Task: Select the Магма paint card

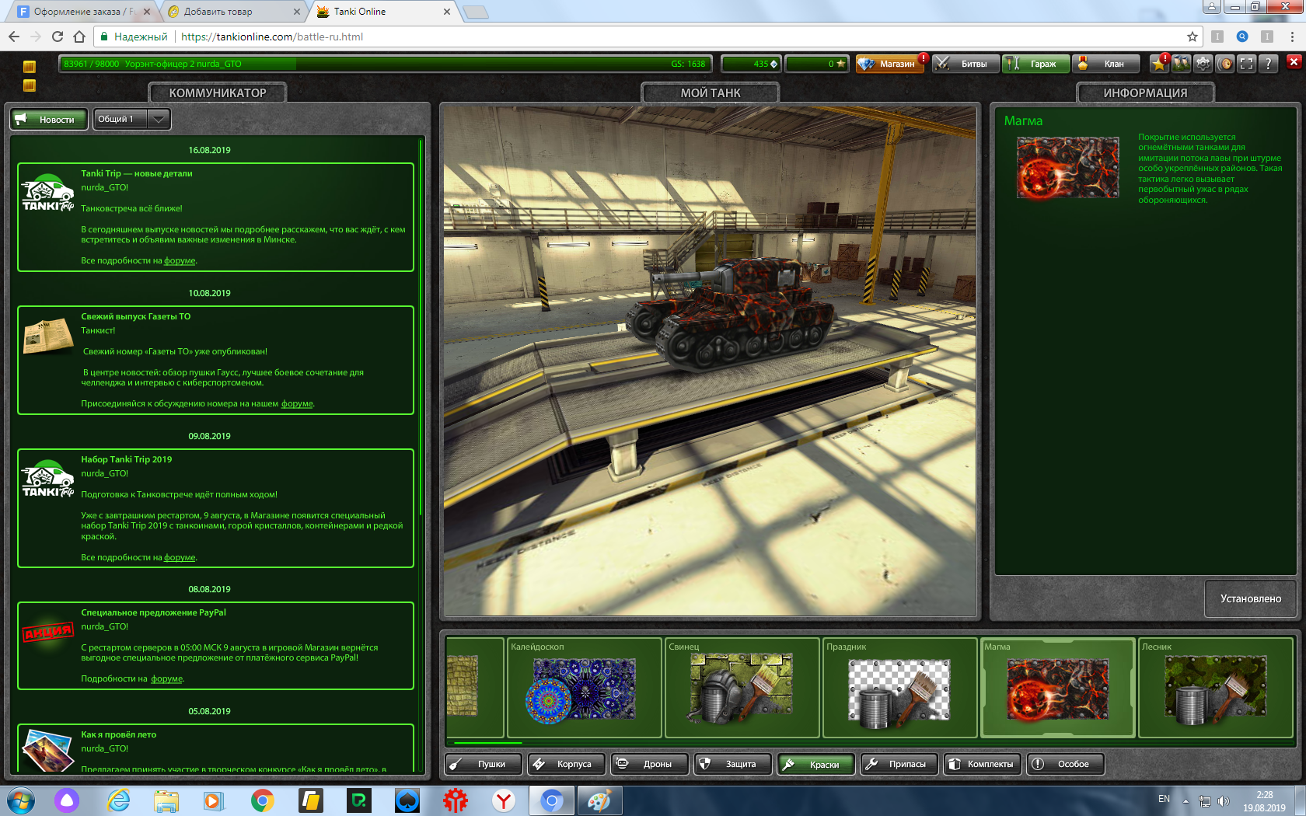Action: (x=1058, y=687)
